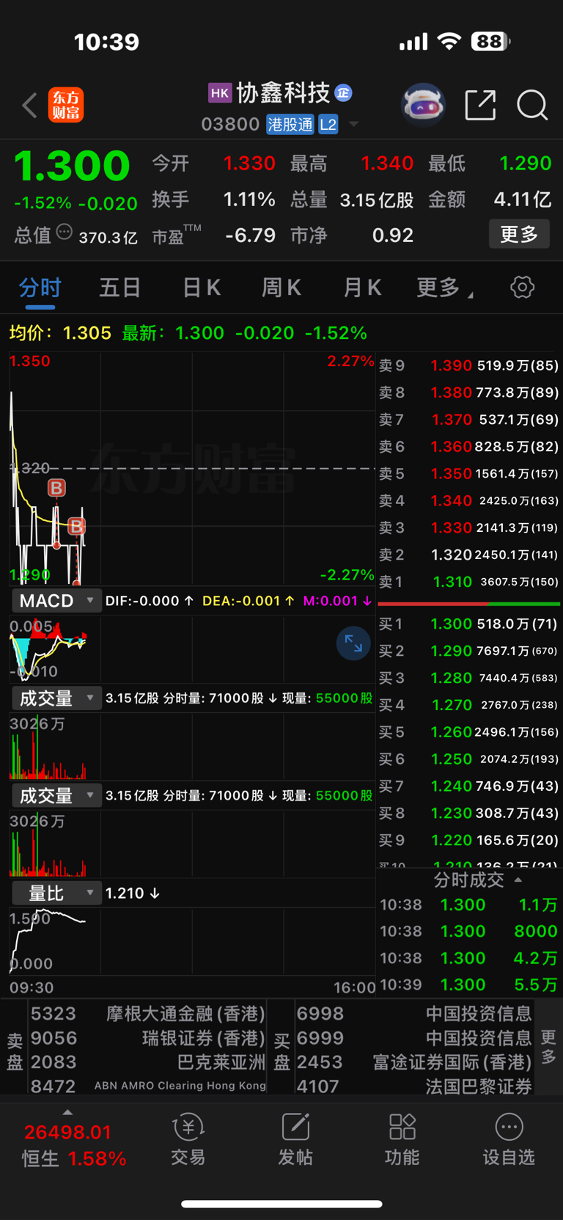Tap the upper B buy marker
Image resolution: width=563 pixels, height=1220 pixels.
pyautogui.click(x=56, y=487)
